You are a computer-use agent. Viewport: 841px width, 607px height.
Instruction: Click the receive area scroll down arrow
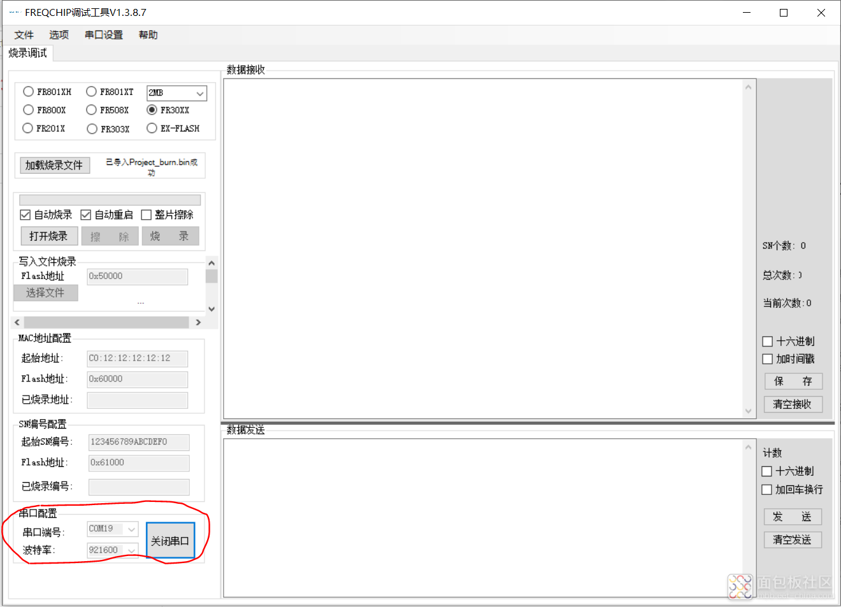click(749, 411)
